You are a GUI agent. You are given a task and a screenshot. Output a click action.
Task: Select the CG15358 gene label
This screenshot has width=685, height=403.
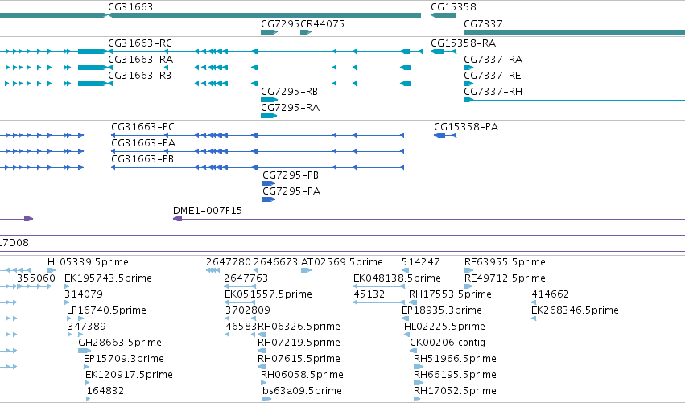453,7
